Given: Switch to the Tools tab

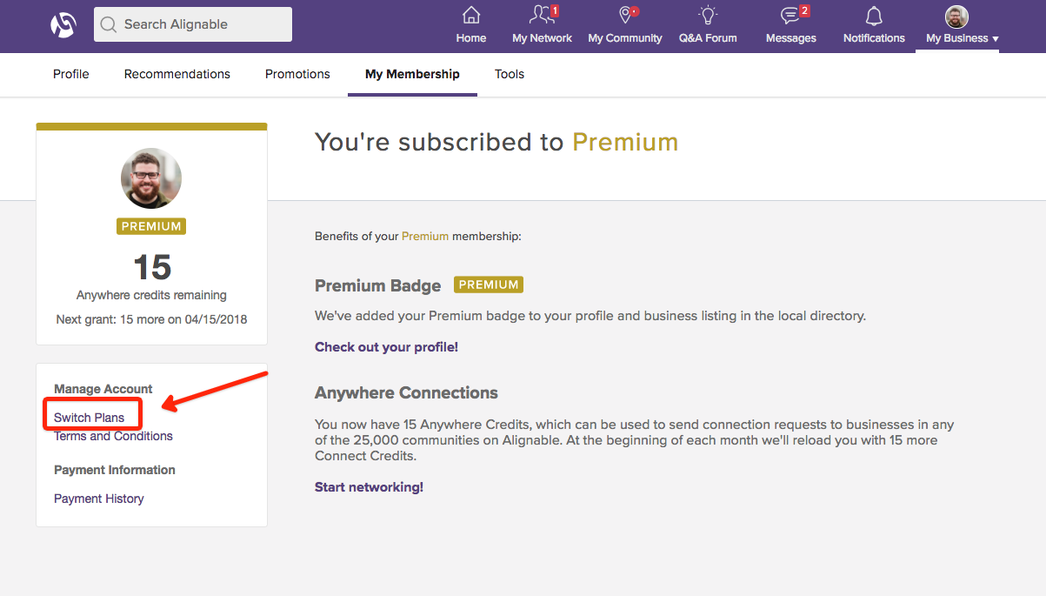Looking at the screenshot, I should click(x=510, y=74).
